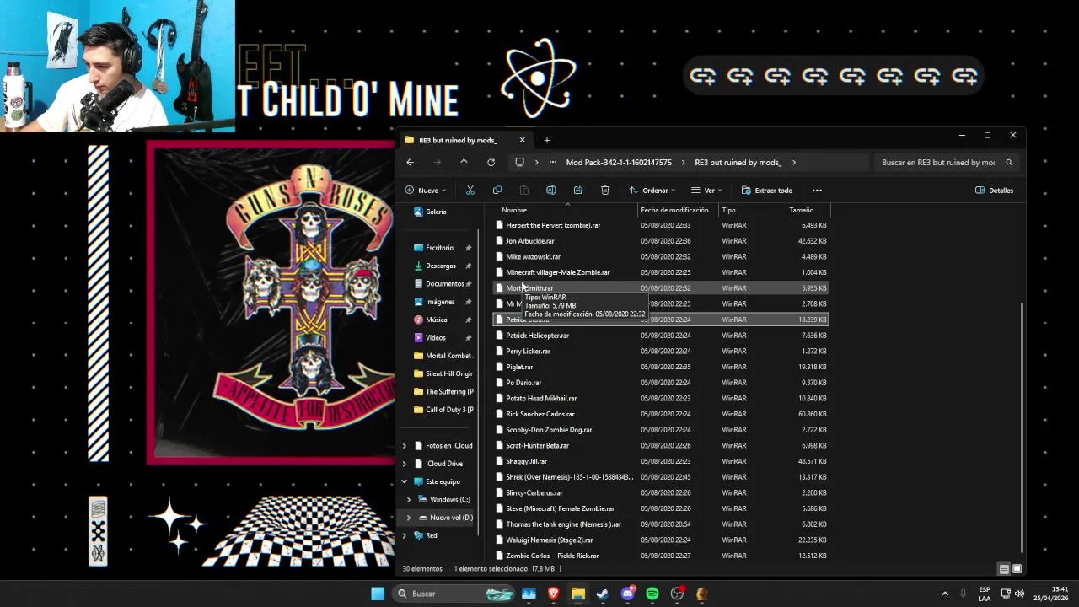The width and height of the screenshot is (1079, 607).
Task: Open Música in sidebar
Action: [x=437, y=320]
